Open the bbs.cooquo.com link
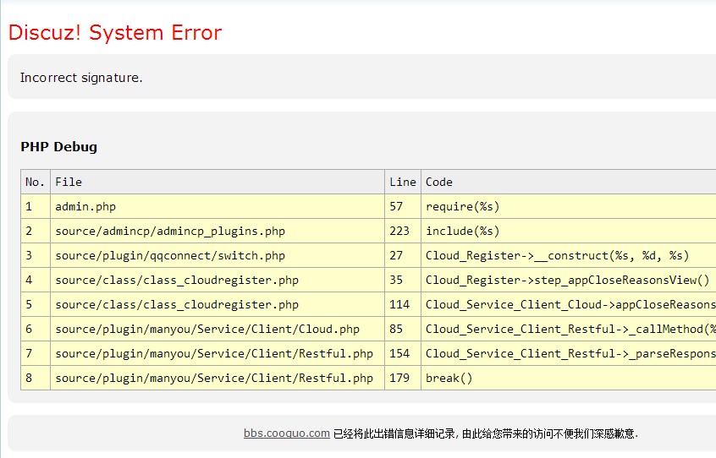Screen dimensions: 716x458 (287, 433)
